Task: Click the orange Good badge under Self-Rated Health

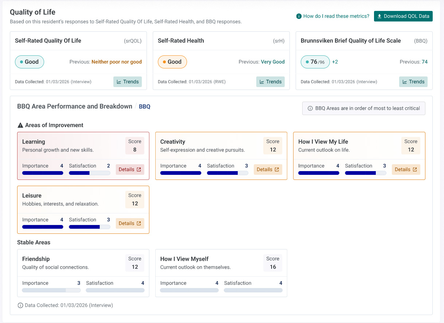Action: (x=172, y=62)
